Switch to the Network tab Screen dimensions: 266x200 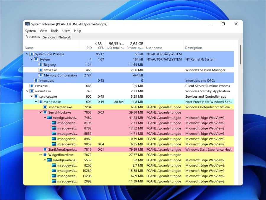pyautogui.click(x=64, y=37)
